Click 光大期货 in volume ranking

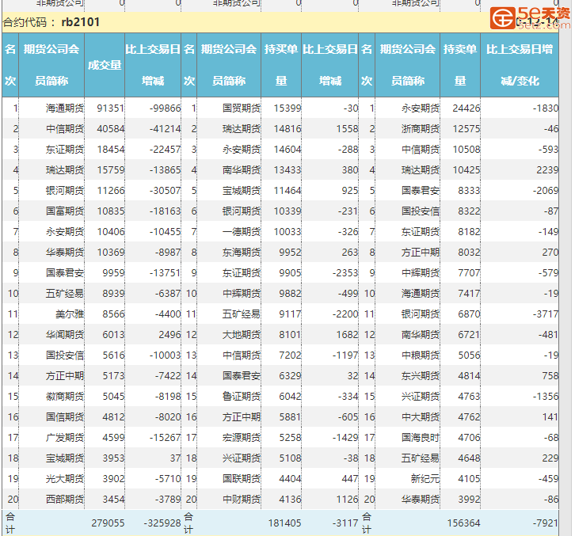(65, 478)
